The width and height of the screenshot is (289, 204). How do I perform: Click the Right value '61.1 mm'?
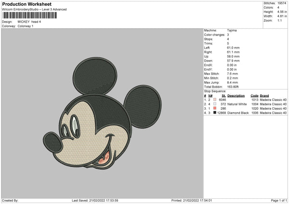pos(233,52)
